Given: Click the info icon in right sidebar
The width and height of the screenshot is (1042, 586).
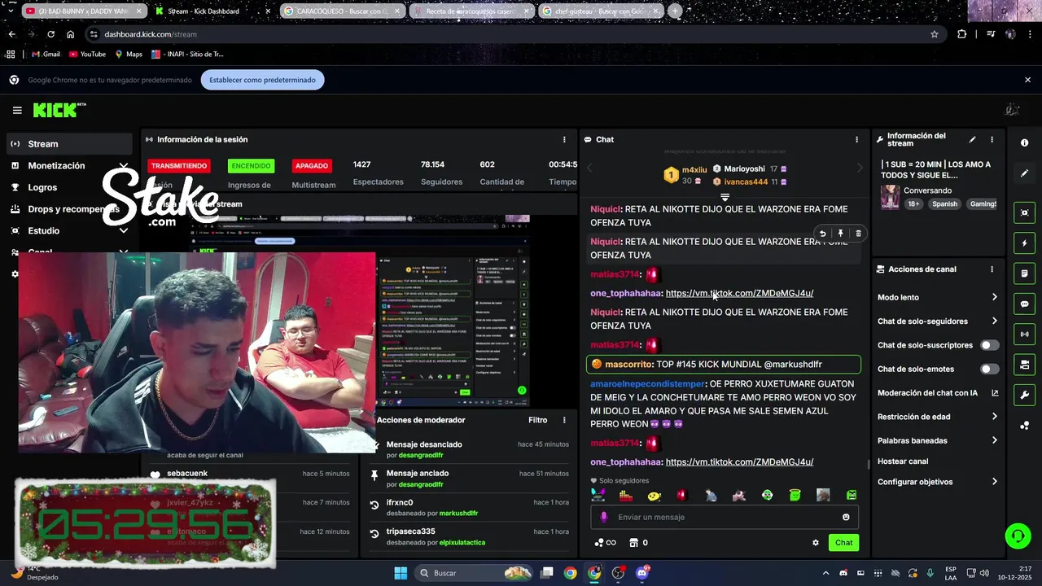Looking at the screenshot, I should 1024,142.
